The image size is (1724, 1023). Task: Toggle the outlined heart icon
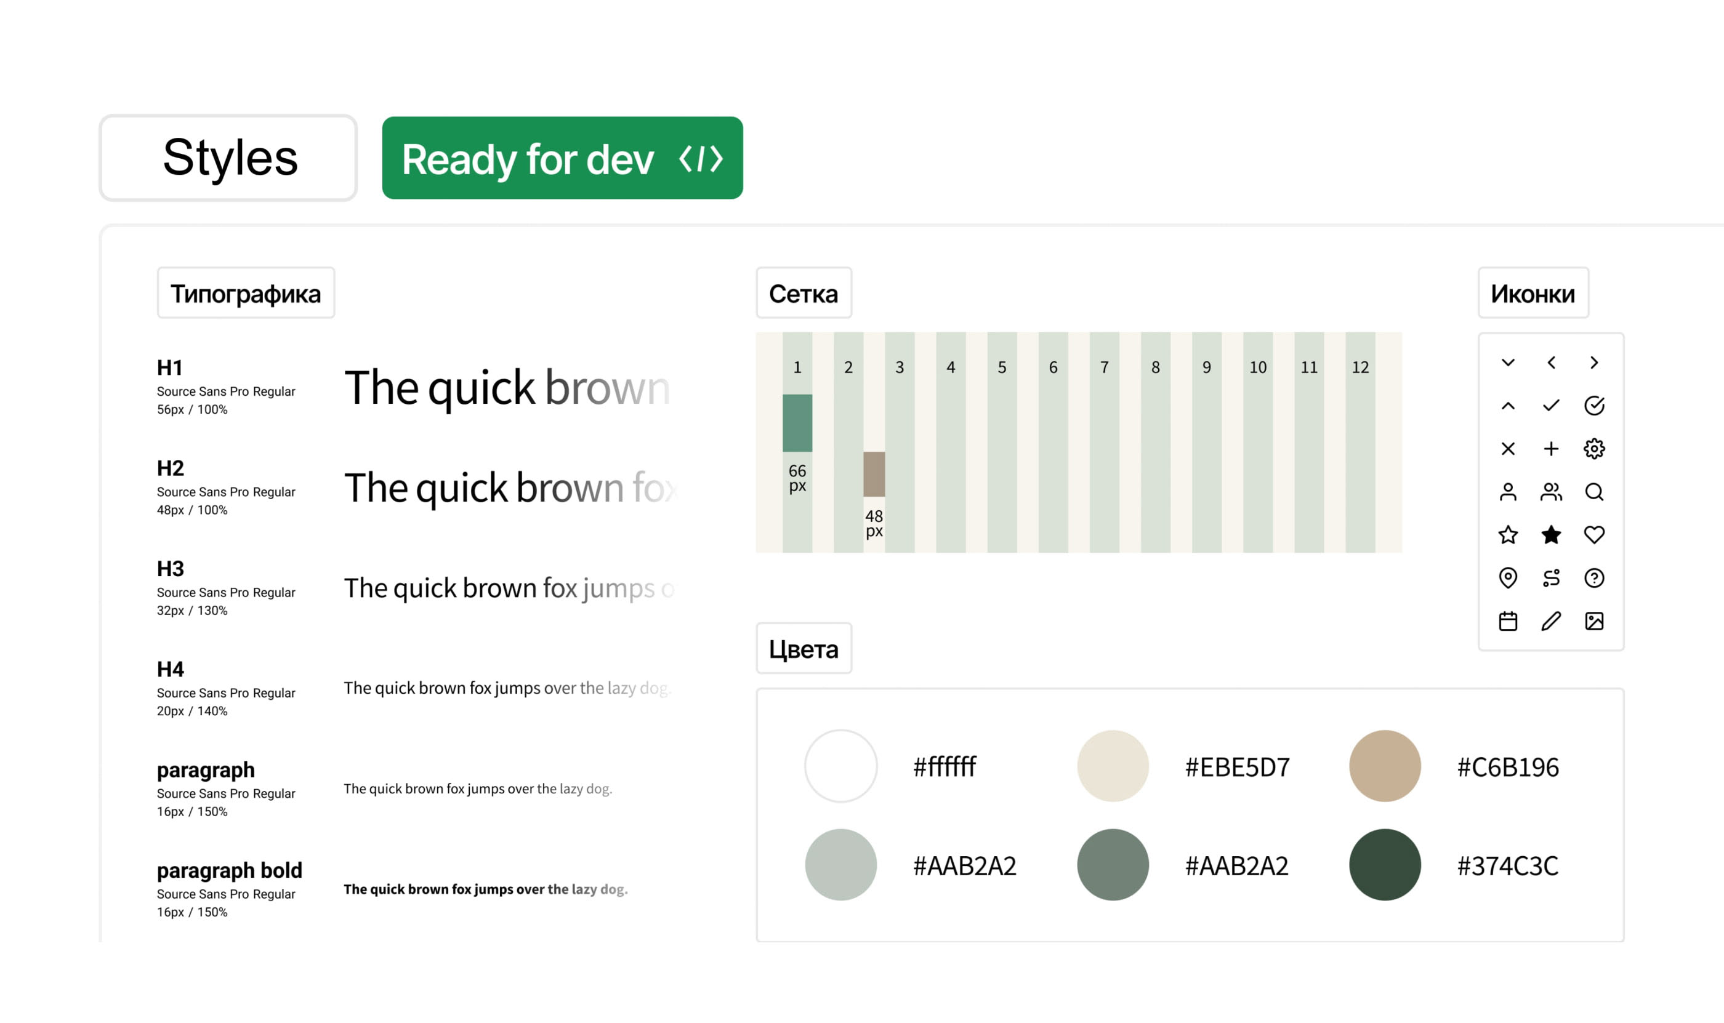point(1593,535)
